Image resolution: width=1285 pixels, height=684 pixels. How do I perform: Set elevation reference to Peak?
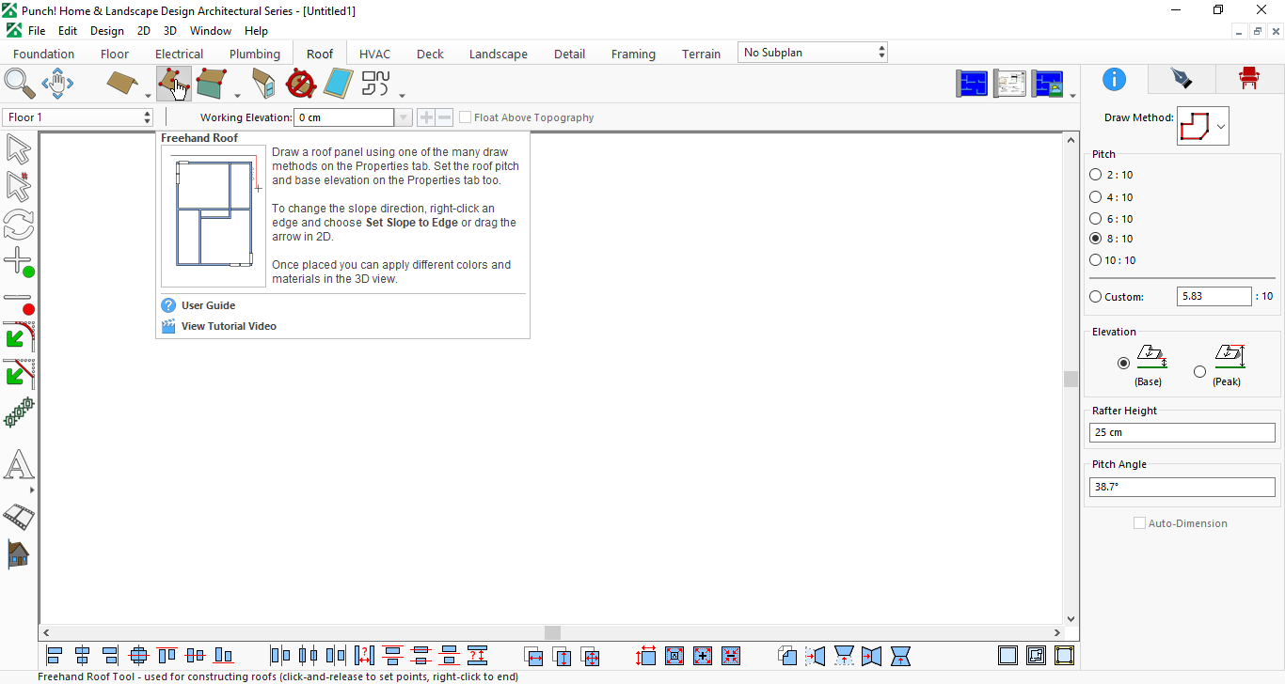[1199, 371]
